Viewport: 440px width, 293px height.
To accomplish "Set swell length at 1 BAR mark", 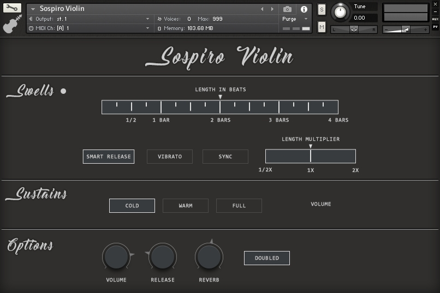I will (x=161, y=107).
